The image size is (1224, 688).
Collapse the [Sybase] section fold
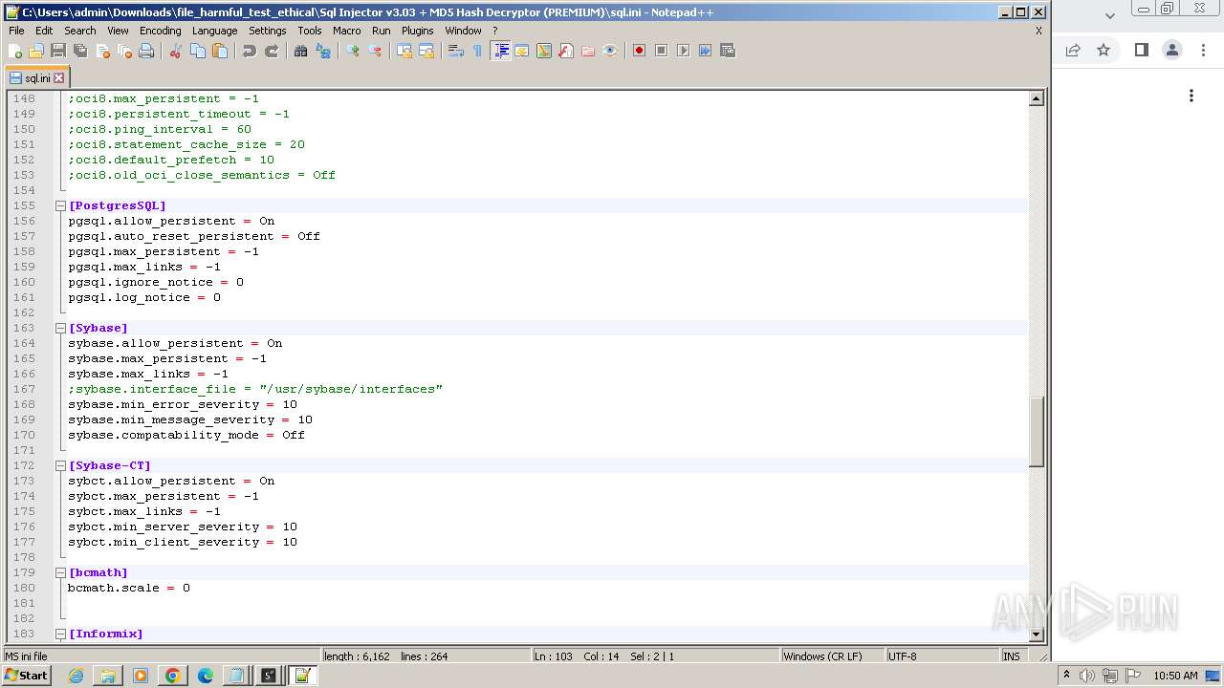60,328
